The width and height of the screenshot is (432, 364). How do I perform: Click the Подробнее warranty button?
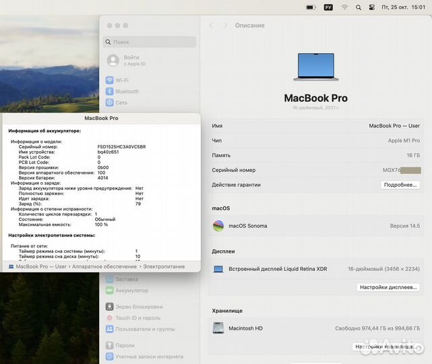click(x=400, y=185)
